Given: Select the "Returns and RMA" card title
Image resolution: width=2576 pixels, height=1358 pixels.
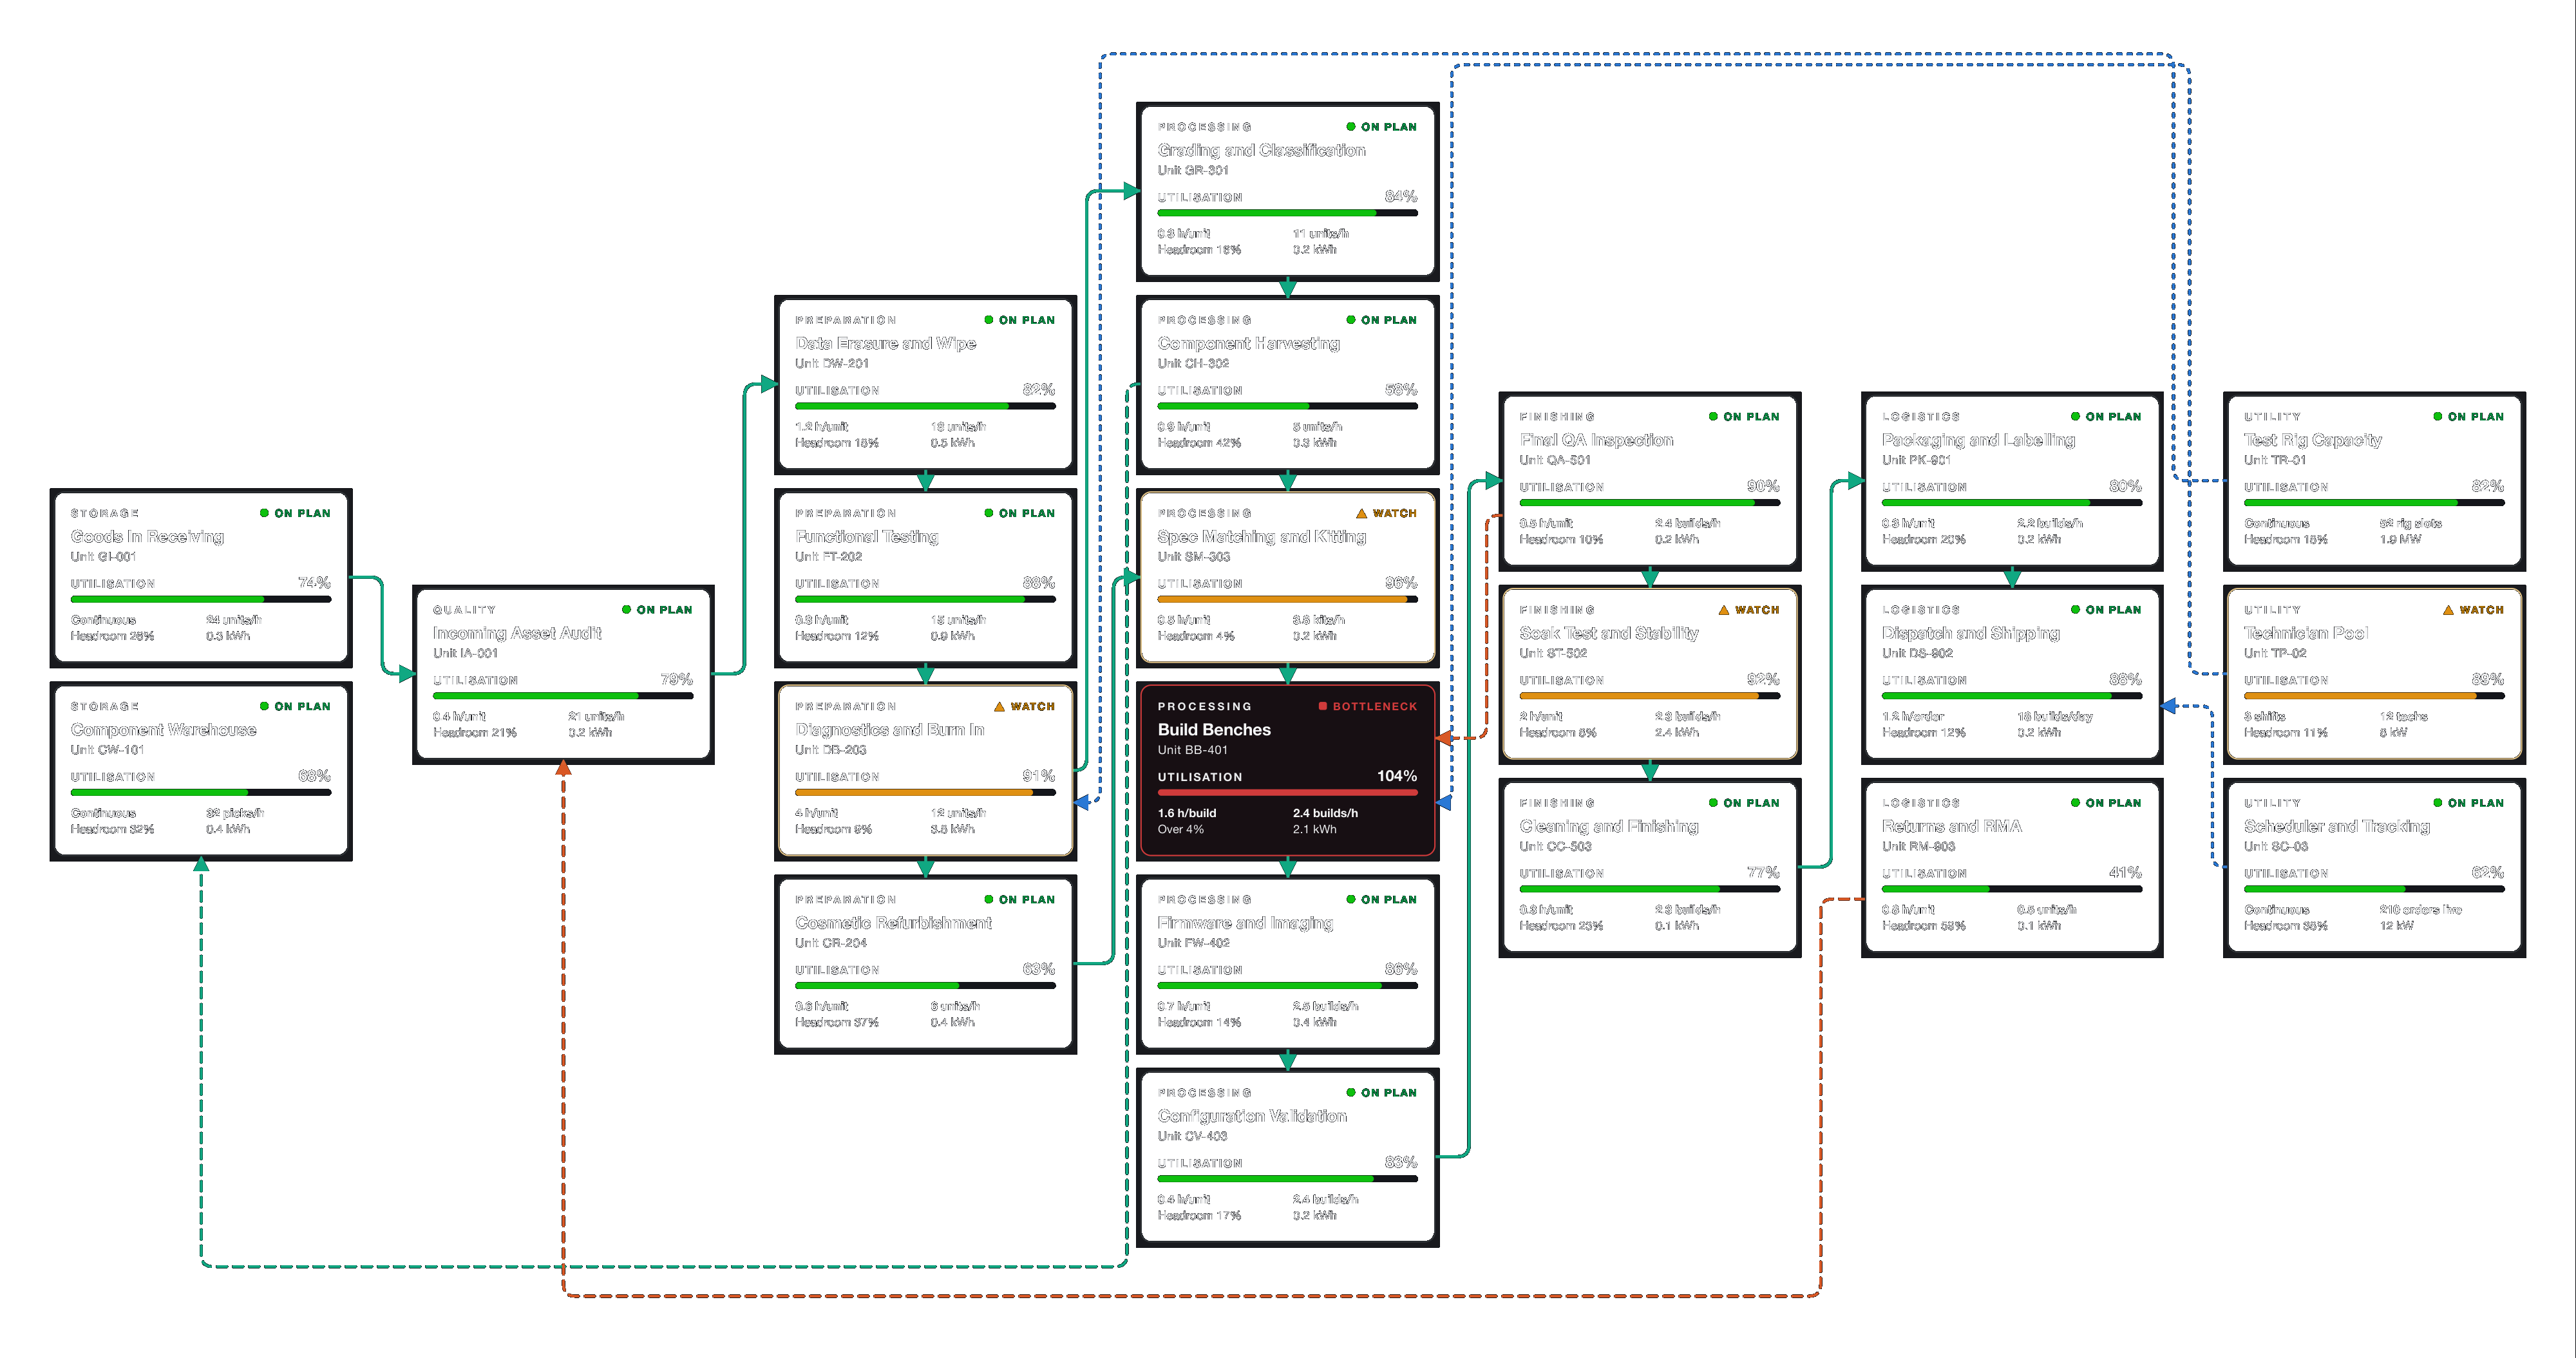Looking at the screenshot, I should (x=1951, y=826).
